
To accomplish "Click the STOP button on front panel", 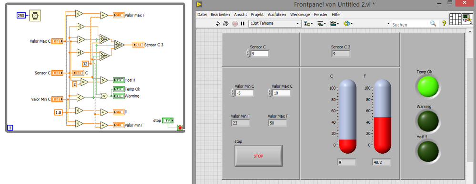I will coord(258,156).
